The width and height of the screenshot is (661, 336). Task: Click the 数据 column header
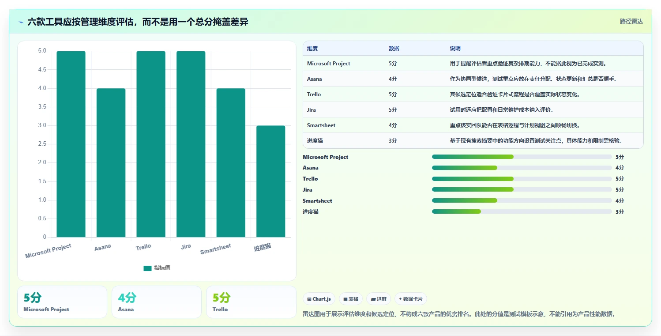pos(394,49)
